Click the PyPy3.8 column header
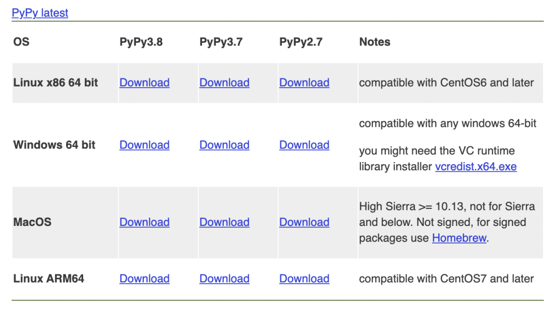This screenshot has height=309, width=558. 141,42
